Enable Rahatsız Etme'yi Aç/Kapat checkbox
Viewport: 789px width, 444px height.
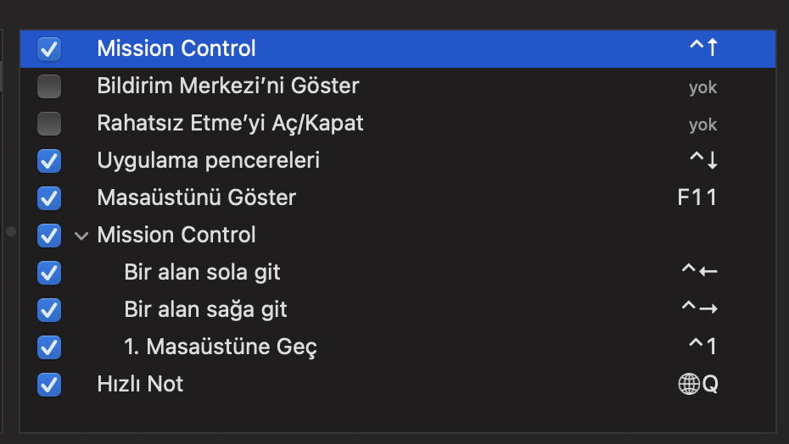[x=49, y=123]
